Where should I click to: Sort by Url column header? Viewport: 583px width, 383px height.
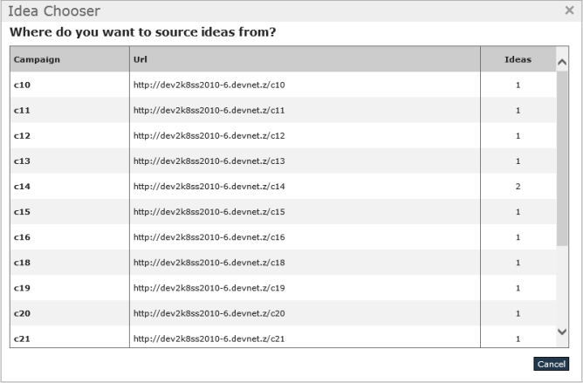pos(140,60)
